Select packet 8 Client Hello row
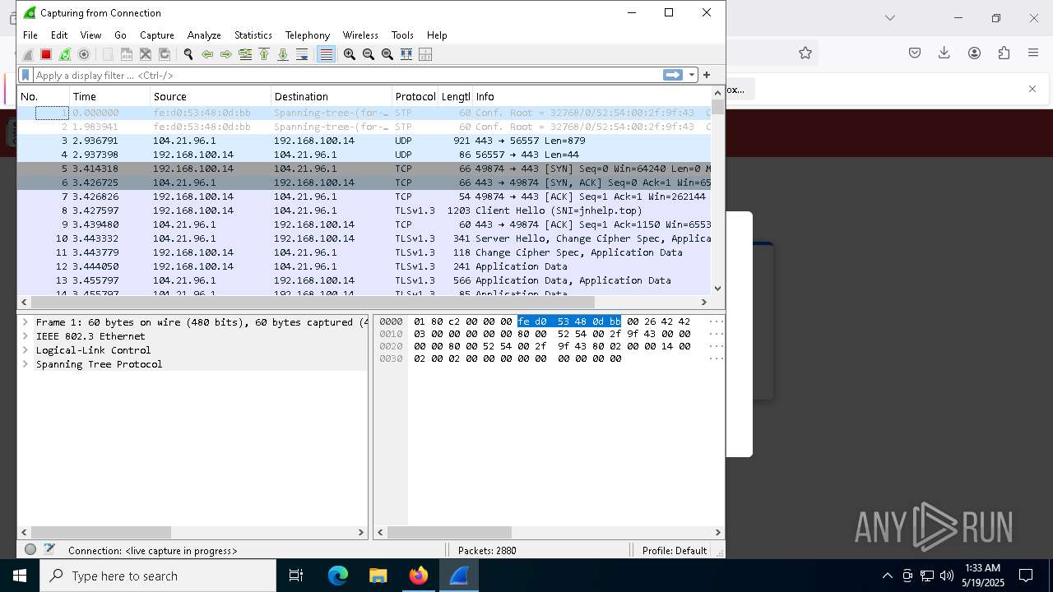The image size is (1053, 592). (x=364, y=210)
